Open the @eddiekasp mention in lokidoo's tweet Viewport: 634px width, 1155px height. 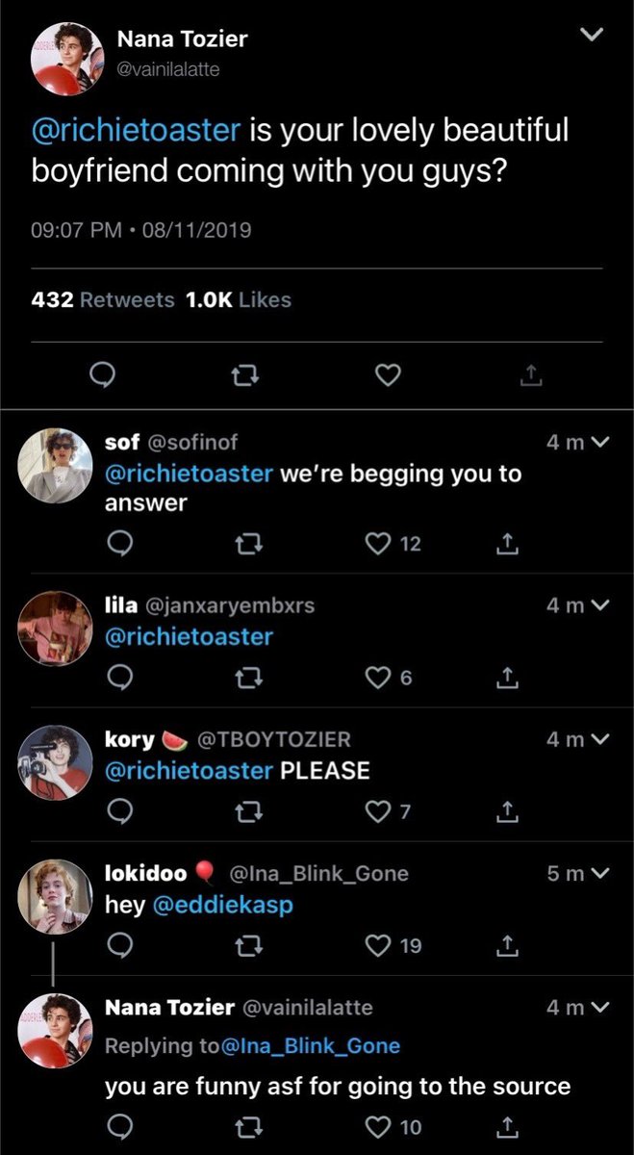coord(224,906)
